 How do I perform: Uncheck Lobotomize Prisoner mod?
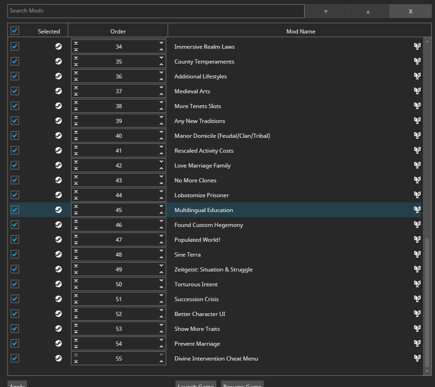pos(15,195)
